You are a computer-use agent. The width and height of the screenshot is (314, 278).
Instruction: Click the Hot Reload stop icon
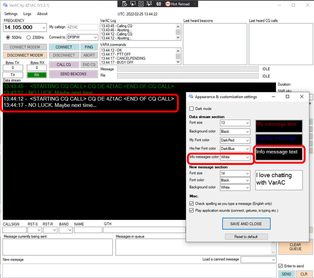pos(168,3)
